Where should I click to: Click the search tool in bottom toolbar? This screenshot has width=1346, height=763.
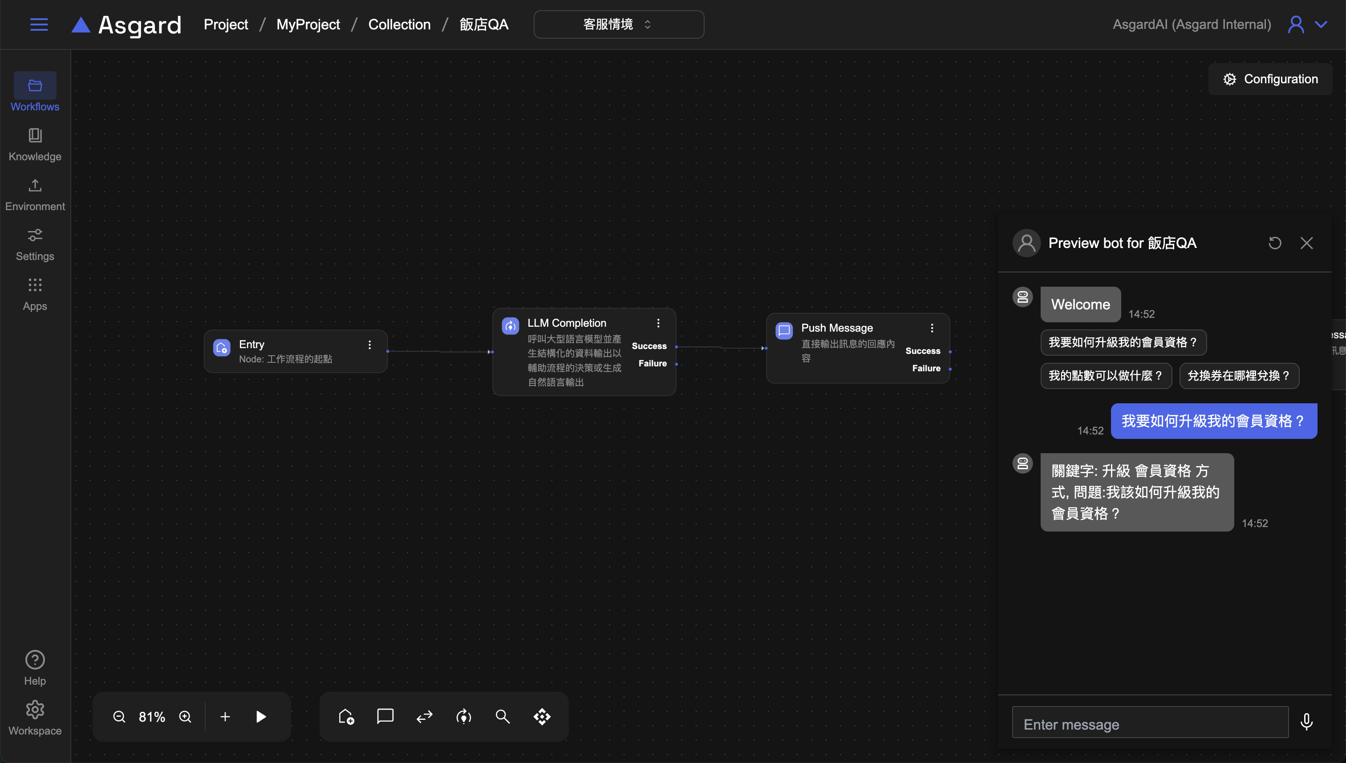click(503, 716)
